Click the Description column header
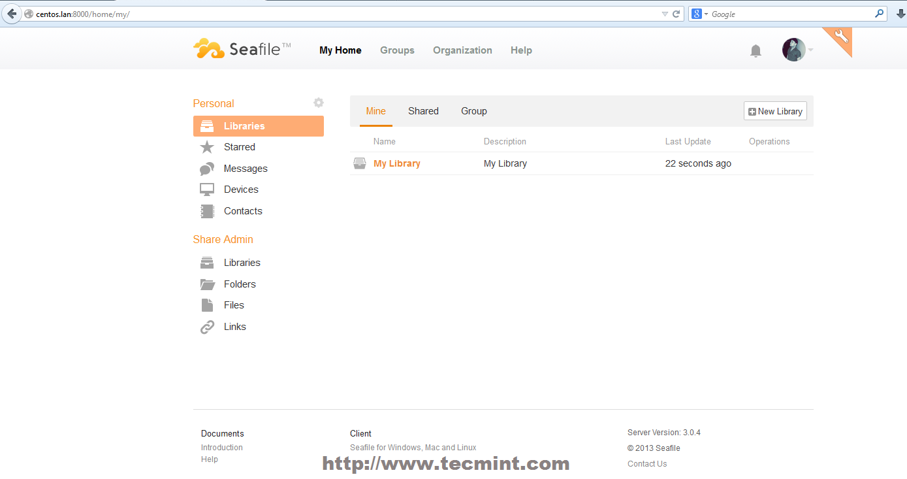The height and width of the screenshot is (479, 907). 505,141
